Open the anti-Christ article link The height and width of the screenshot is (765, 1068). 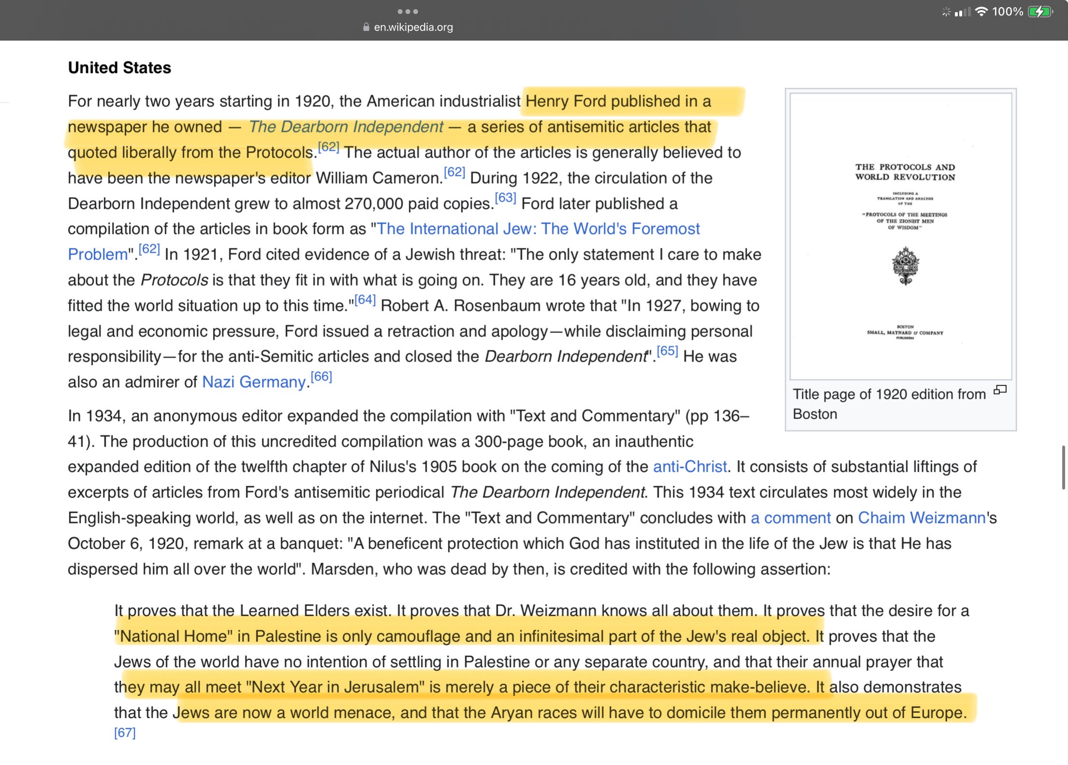pos(690,466)
